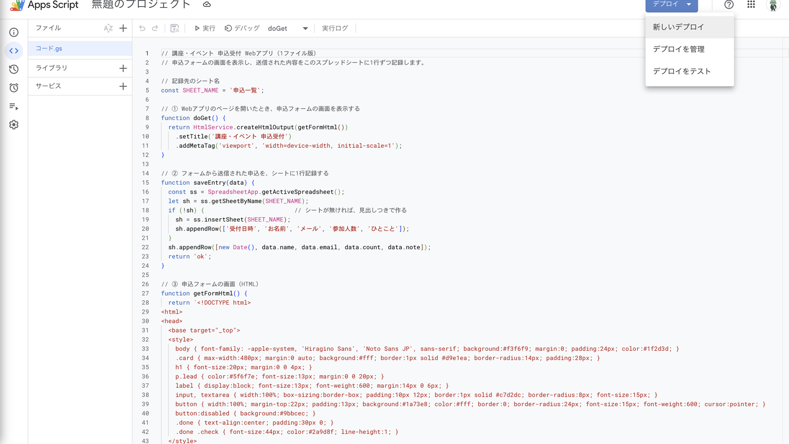
Task: Click the <base target="_top"> line
Action: pyautogui.click(x=204, y=330)
